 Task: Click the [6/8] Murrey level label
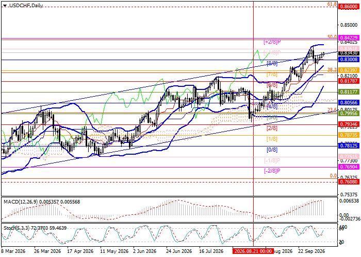tap(272, 85)
